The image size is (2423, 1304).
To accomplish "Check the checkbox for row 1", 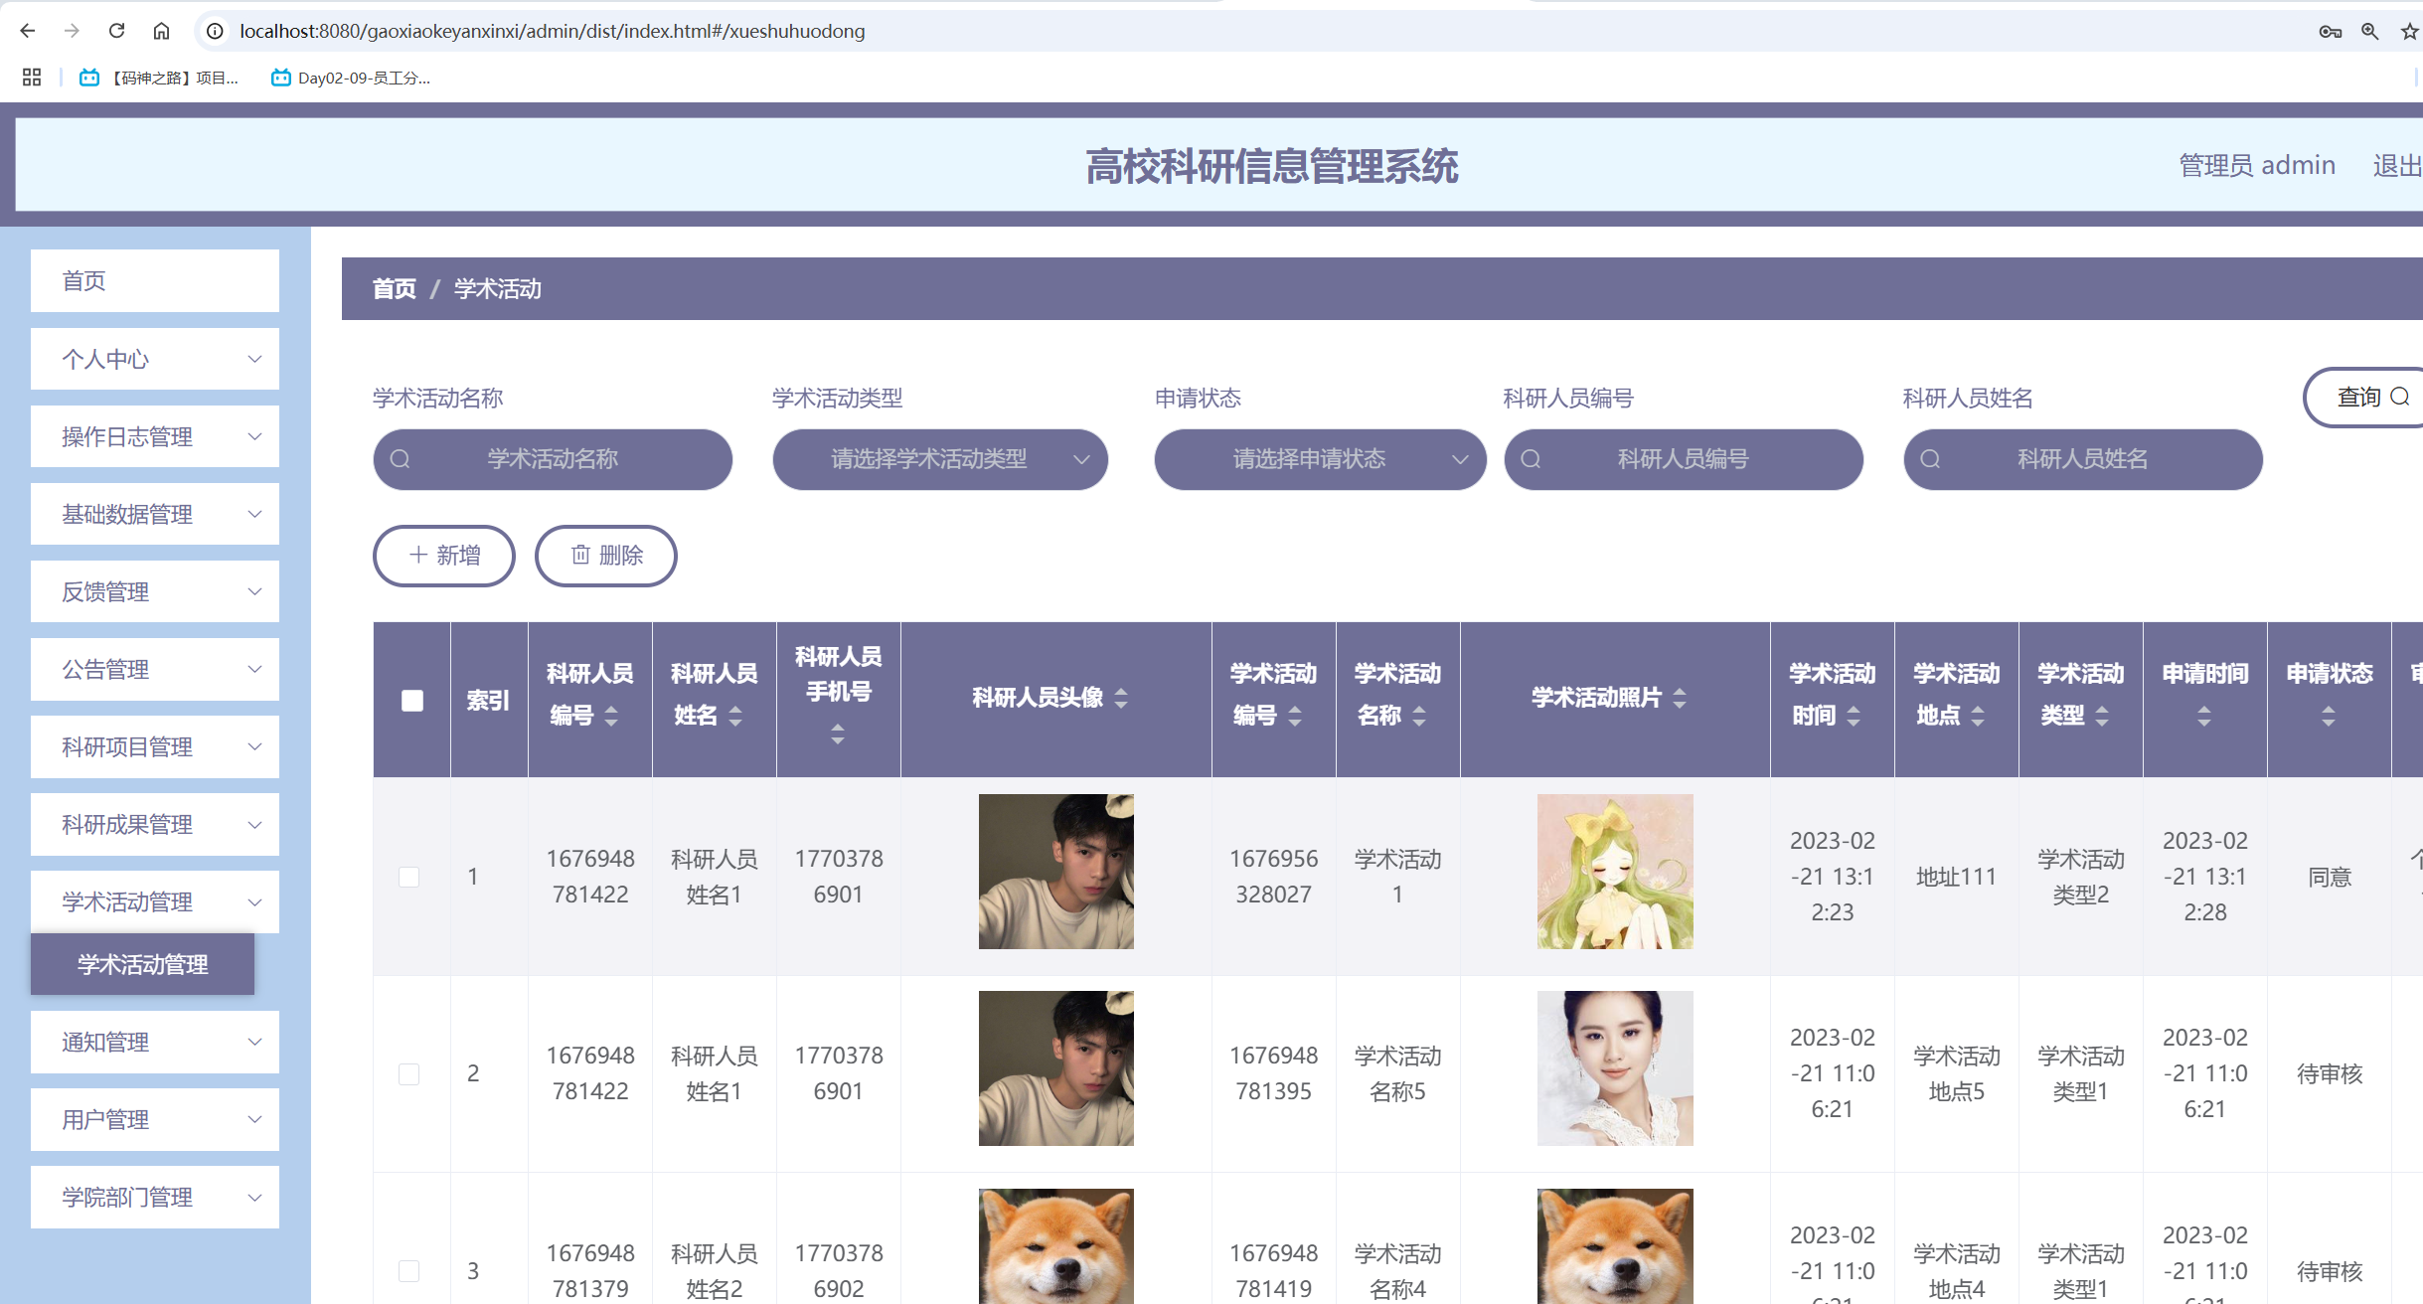I will click(x=410, y=877).
